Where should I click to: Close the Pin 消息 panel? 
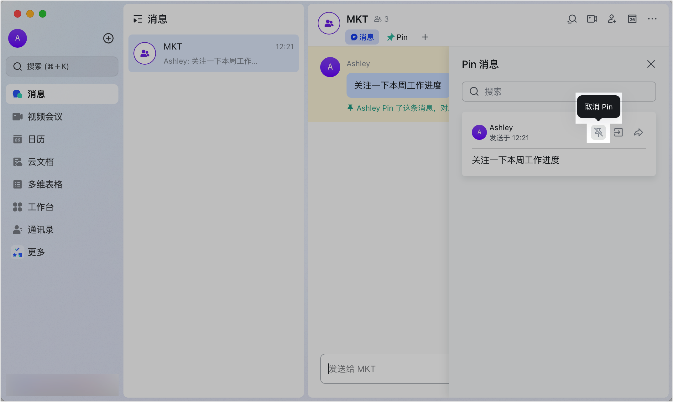pos(651,64)
